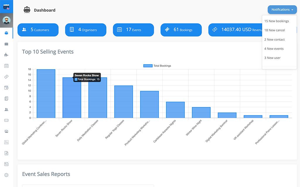
Task: Open the invoice document icon in sidebar
Action: tap(6, 153)
